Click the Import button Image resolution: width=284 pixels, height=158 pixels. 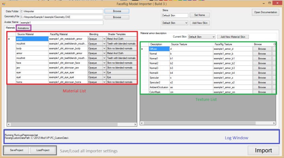tap(263, 150)
